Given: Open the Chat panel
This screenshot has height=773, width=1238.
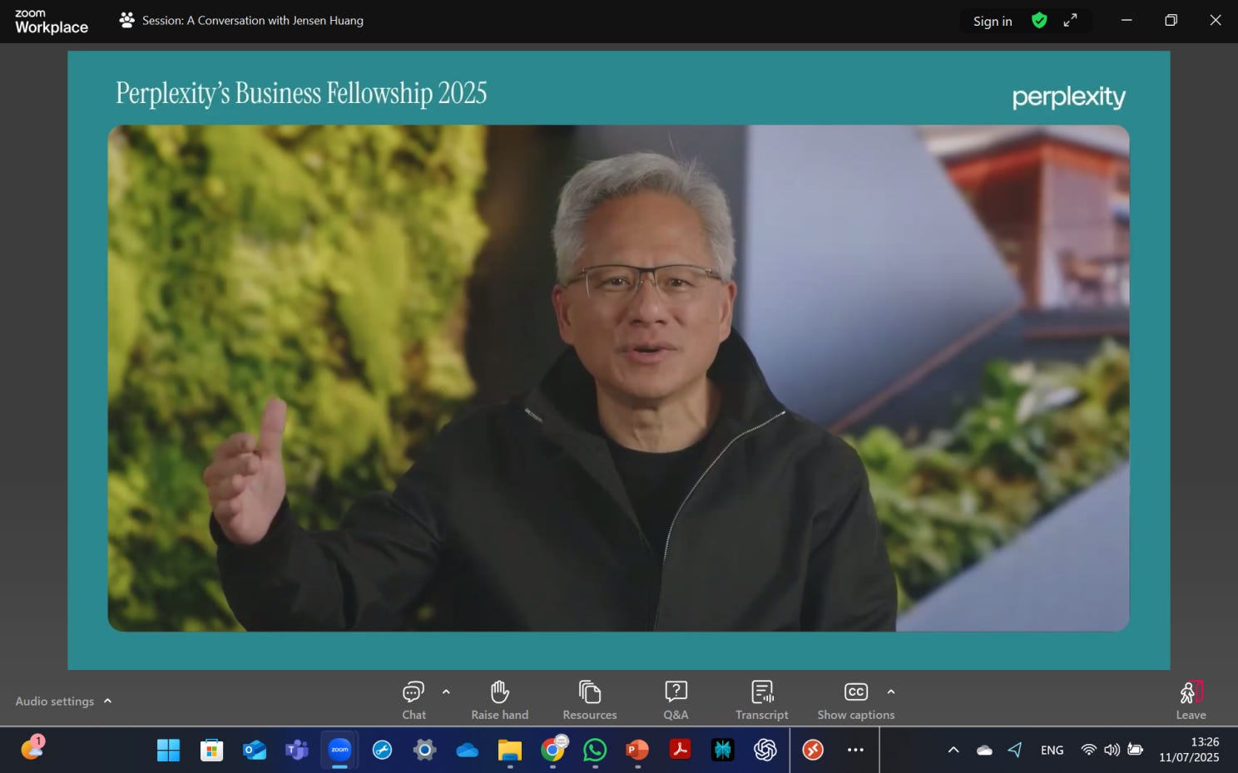Looking at the screenshot, I should (413, 701).
